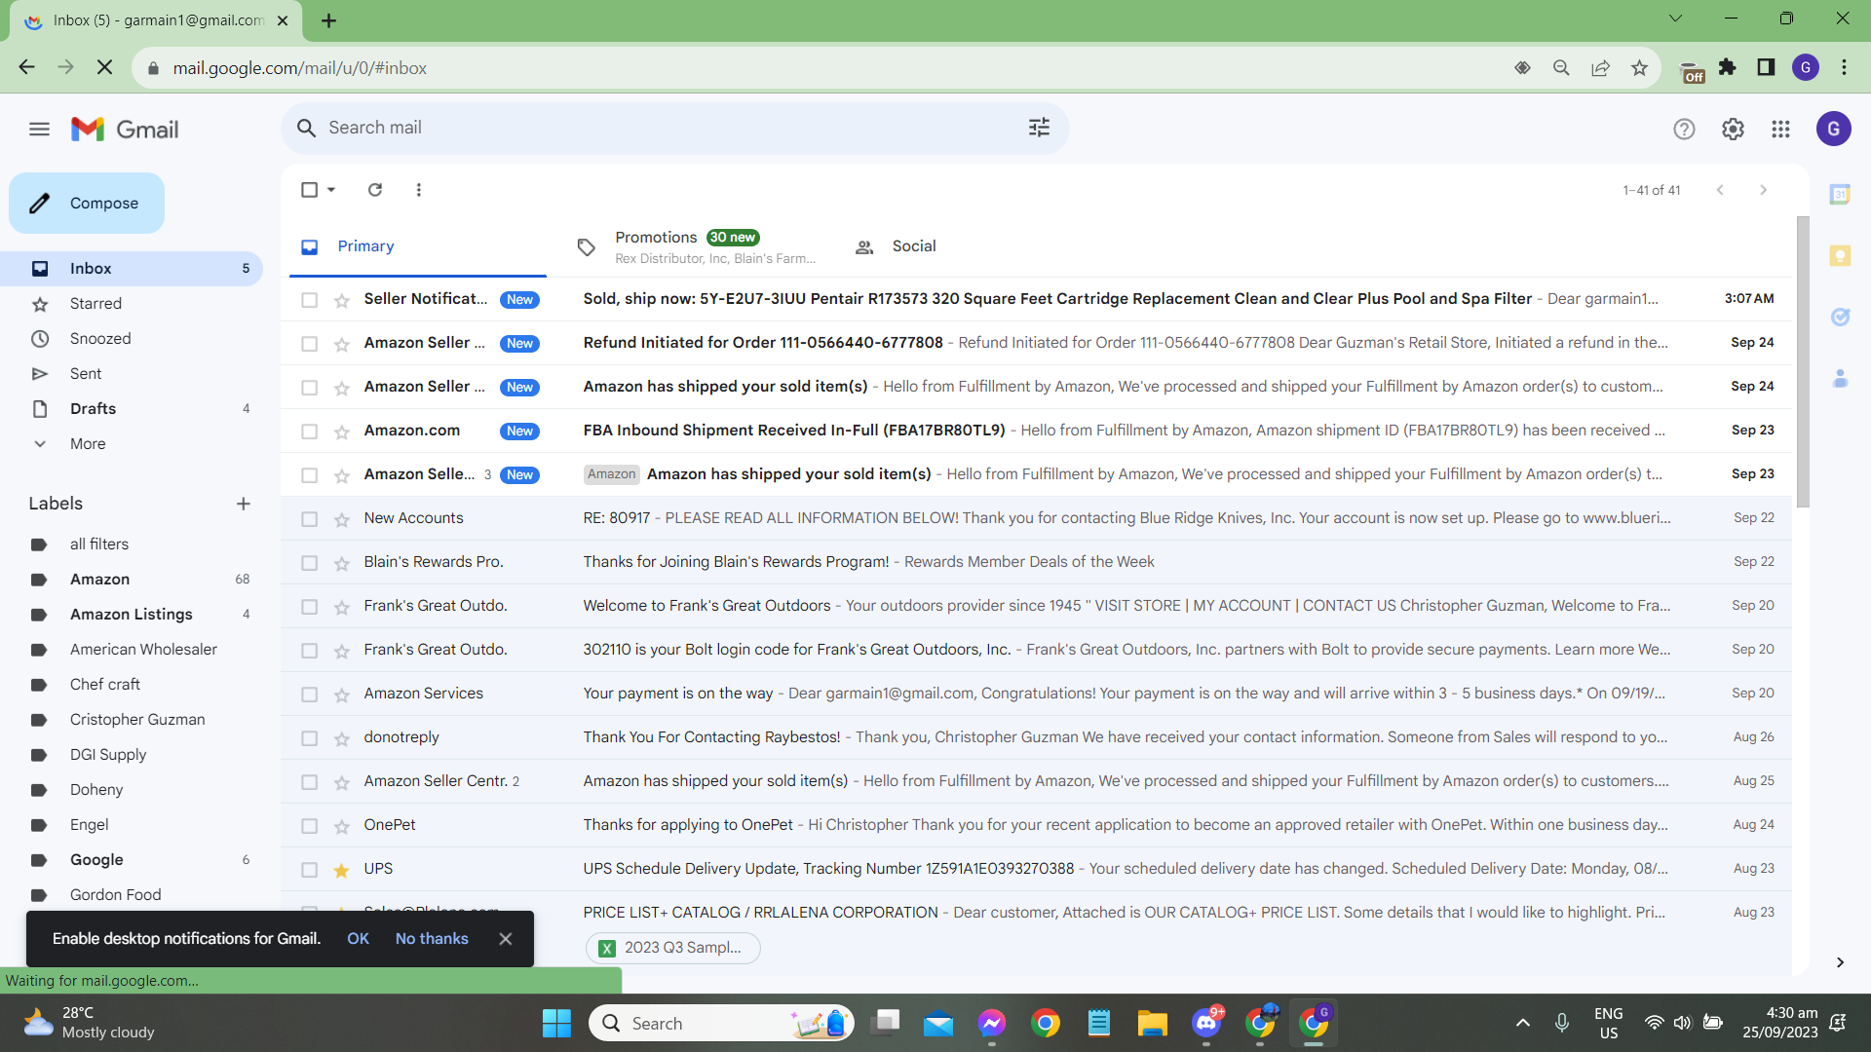Unstar the UPS email
The height and width of the screenshot is (1052, 1871).
click(342, 870)
